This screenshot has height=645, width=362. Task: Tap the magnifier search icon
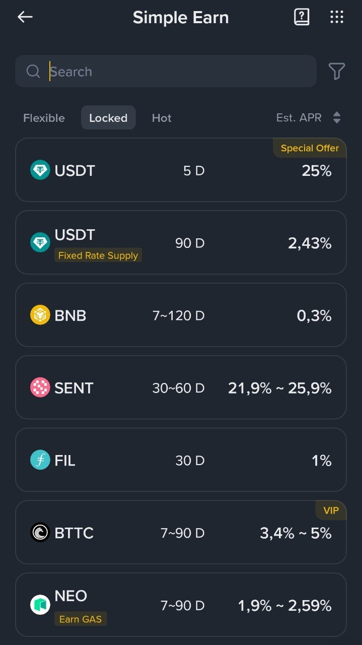point(33,72)
